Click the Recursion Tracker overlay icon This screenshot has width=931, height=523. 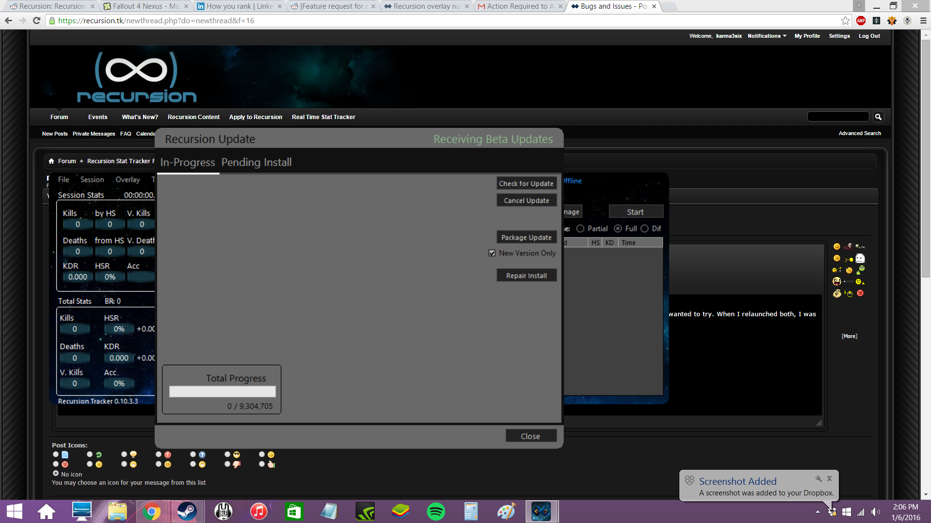[x=541, y=511]
